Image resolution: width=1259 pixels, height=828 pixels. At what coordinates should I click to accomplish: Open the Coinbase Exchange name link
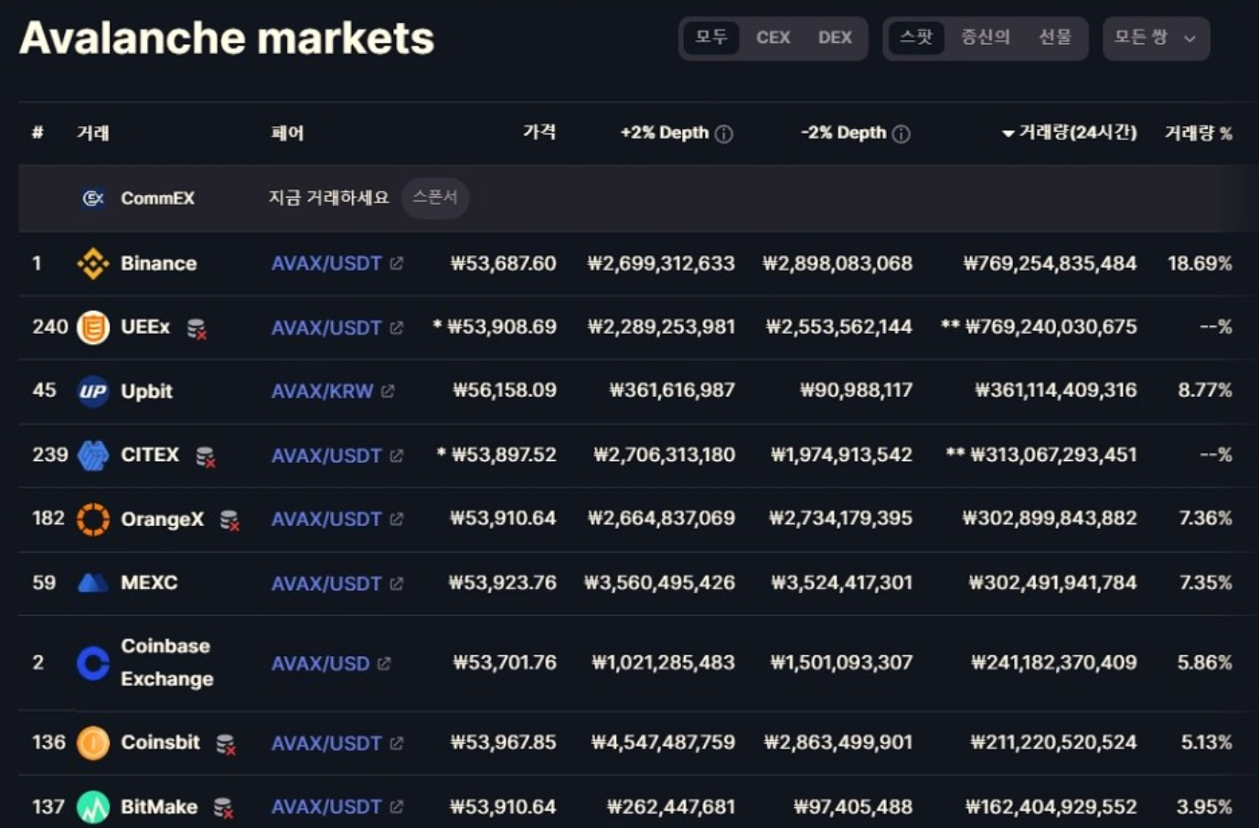coord(166,662)
